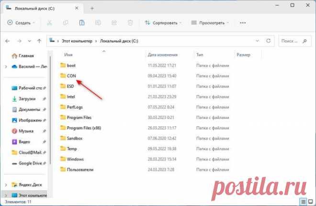
Task: Click Папка с файлами type for boot row
Action: (x=213, y=65)
